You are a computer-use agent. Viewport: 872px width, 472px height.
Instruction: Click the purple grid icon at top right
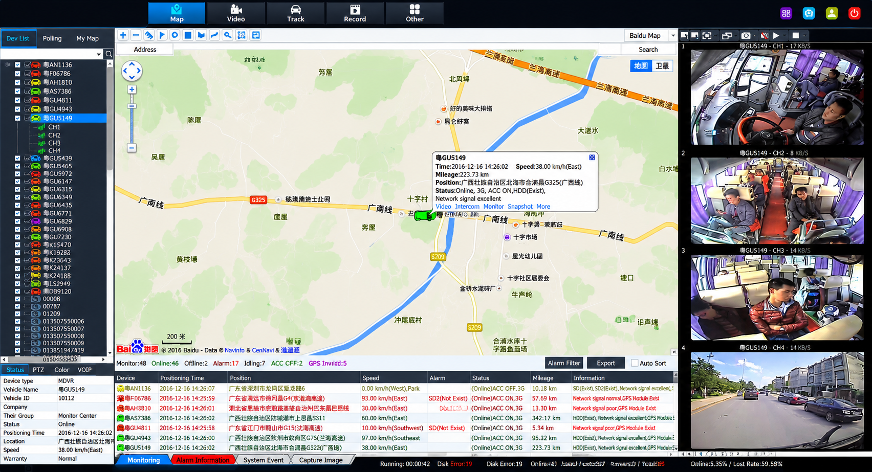point(786,13)
